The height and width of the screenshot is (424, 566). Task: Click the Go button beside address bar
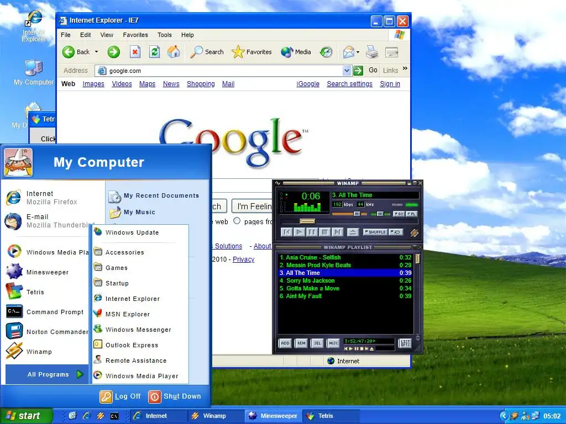click(365, 70)
